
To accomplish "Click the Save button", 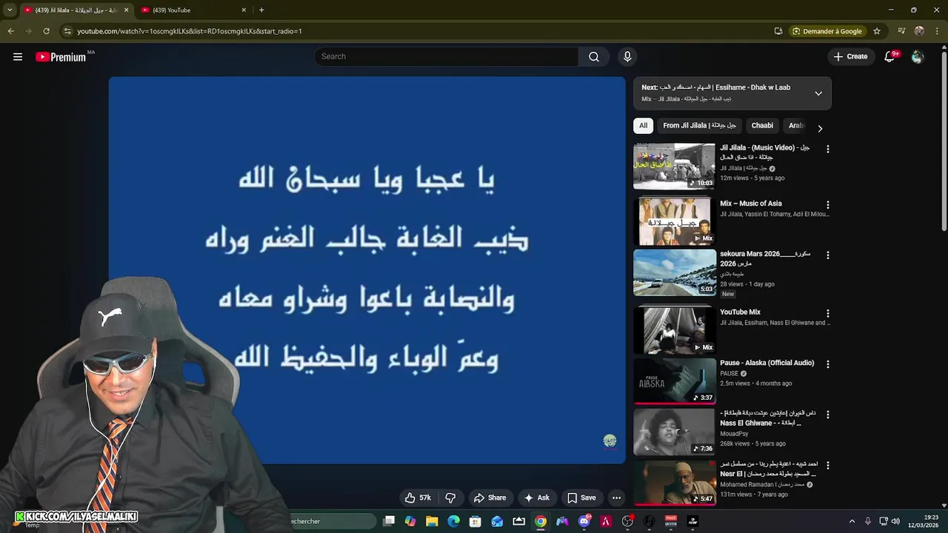I will click(581, 498).
